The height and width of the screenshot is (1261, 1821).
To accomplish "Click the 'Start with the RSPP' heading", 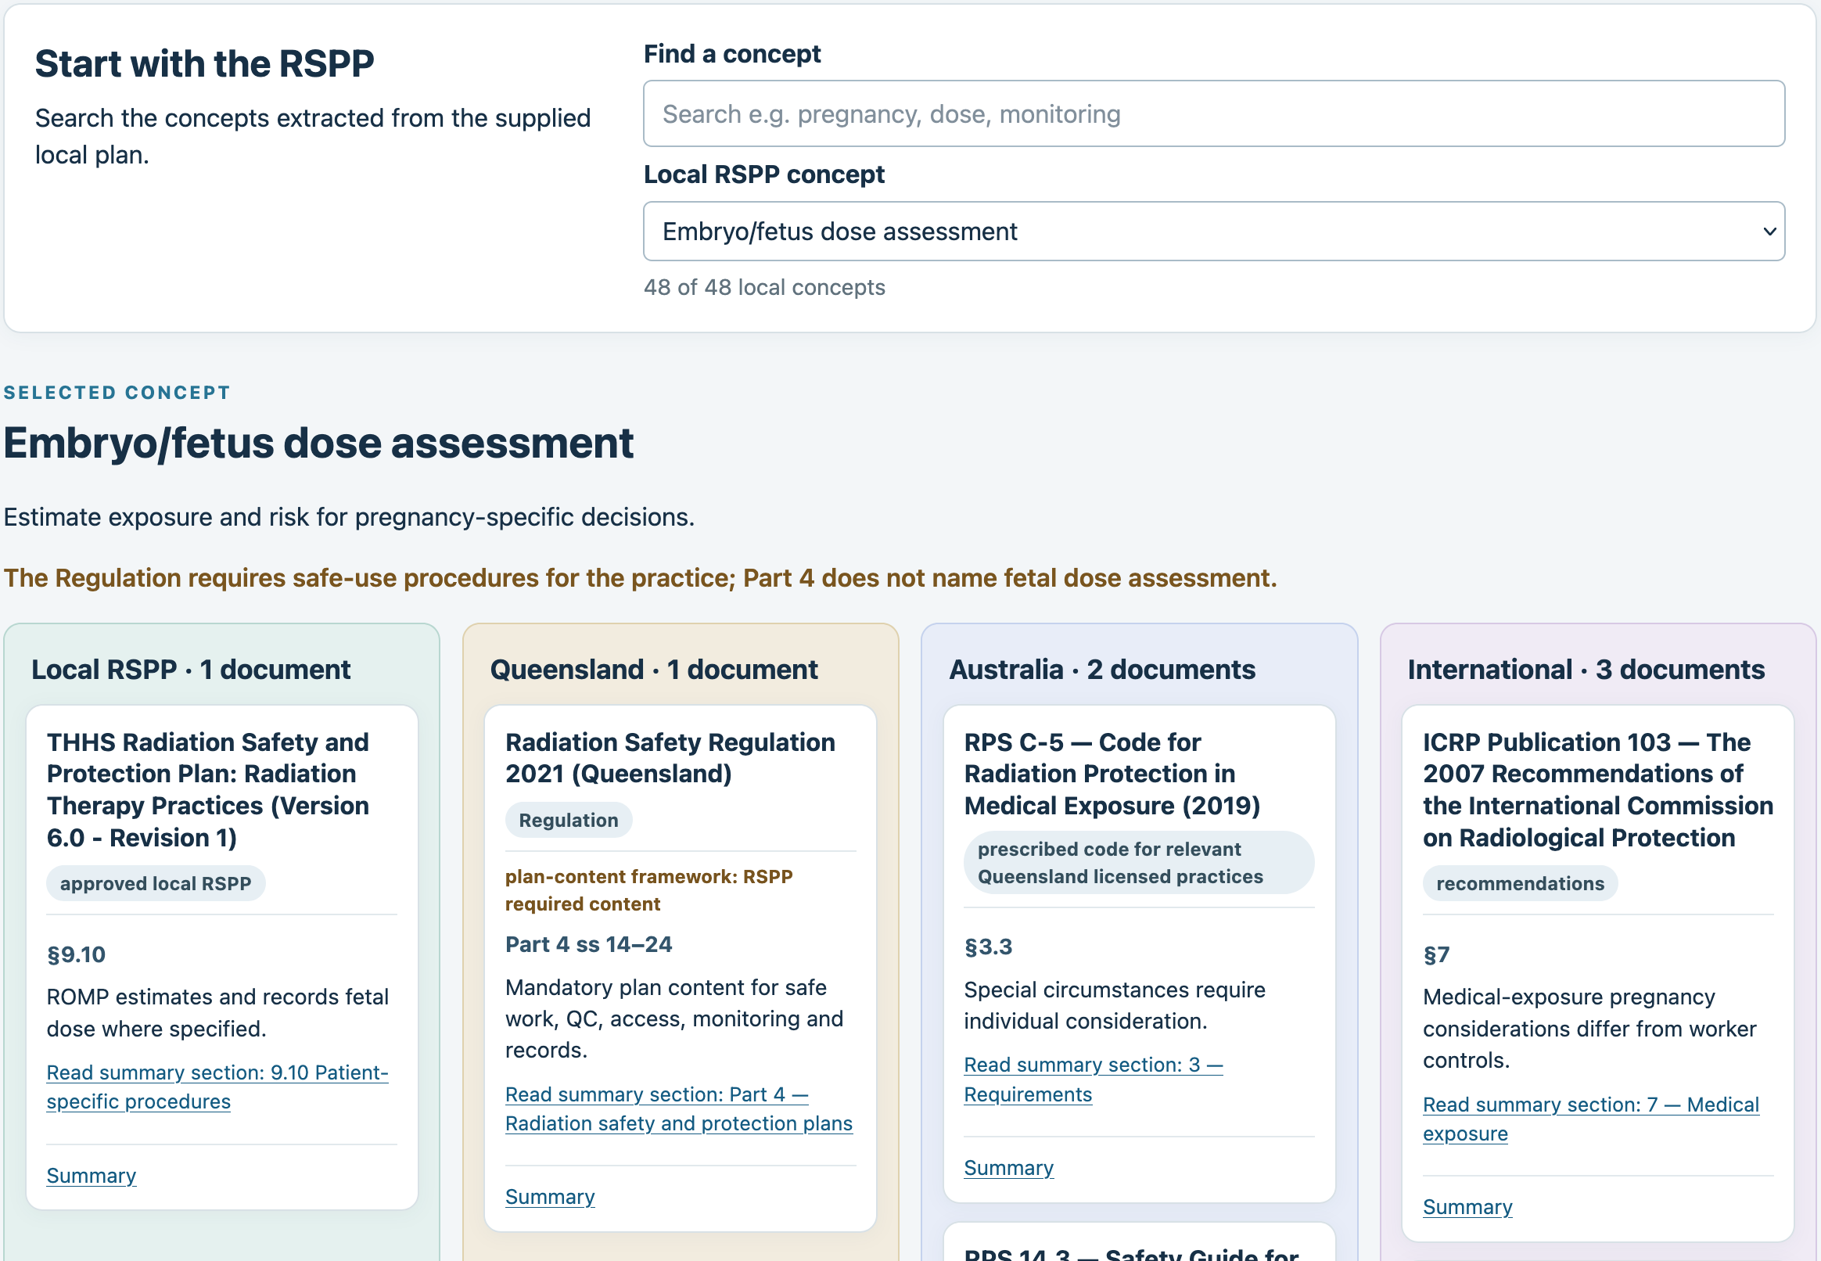I will [205, 63].
